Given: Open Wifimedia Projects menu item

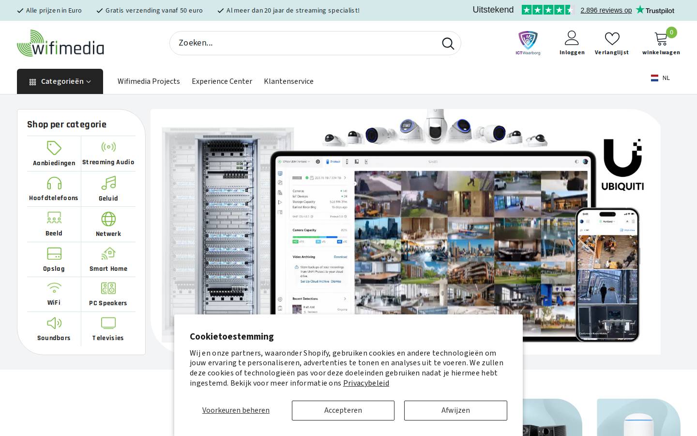Looking at the screenshot, I should coord(149,81).
